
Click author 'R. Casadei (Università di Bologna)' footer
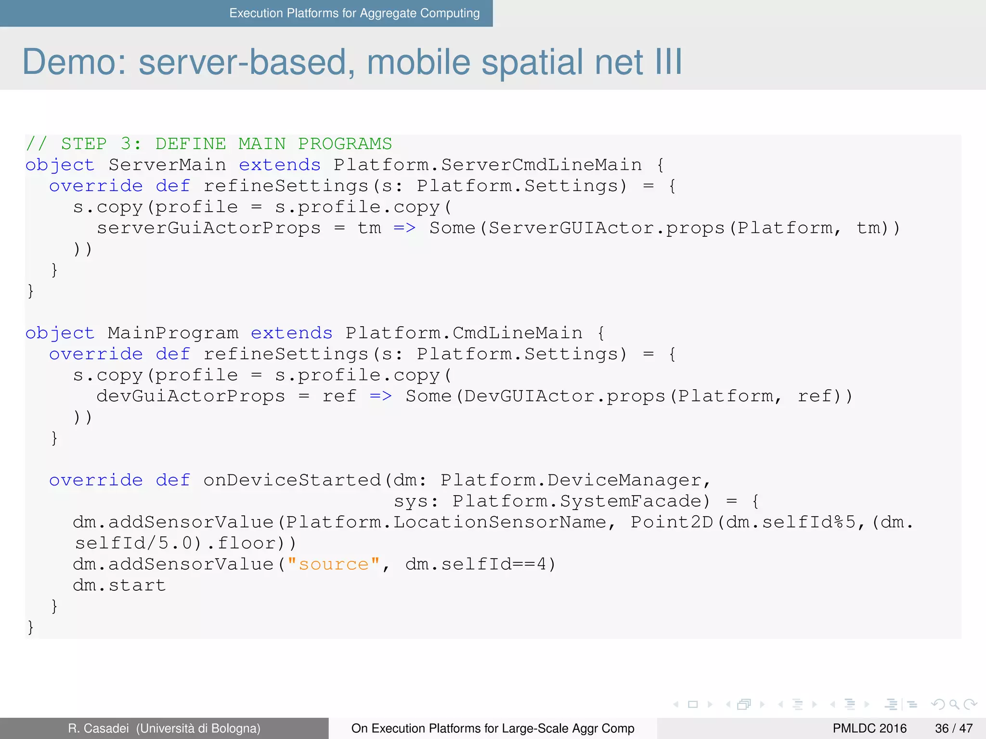pyautogui.click(x=164, y=728)
